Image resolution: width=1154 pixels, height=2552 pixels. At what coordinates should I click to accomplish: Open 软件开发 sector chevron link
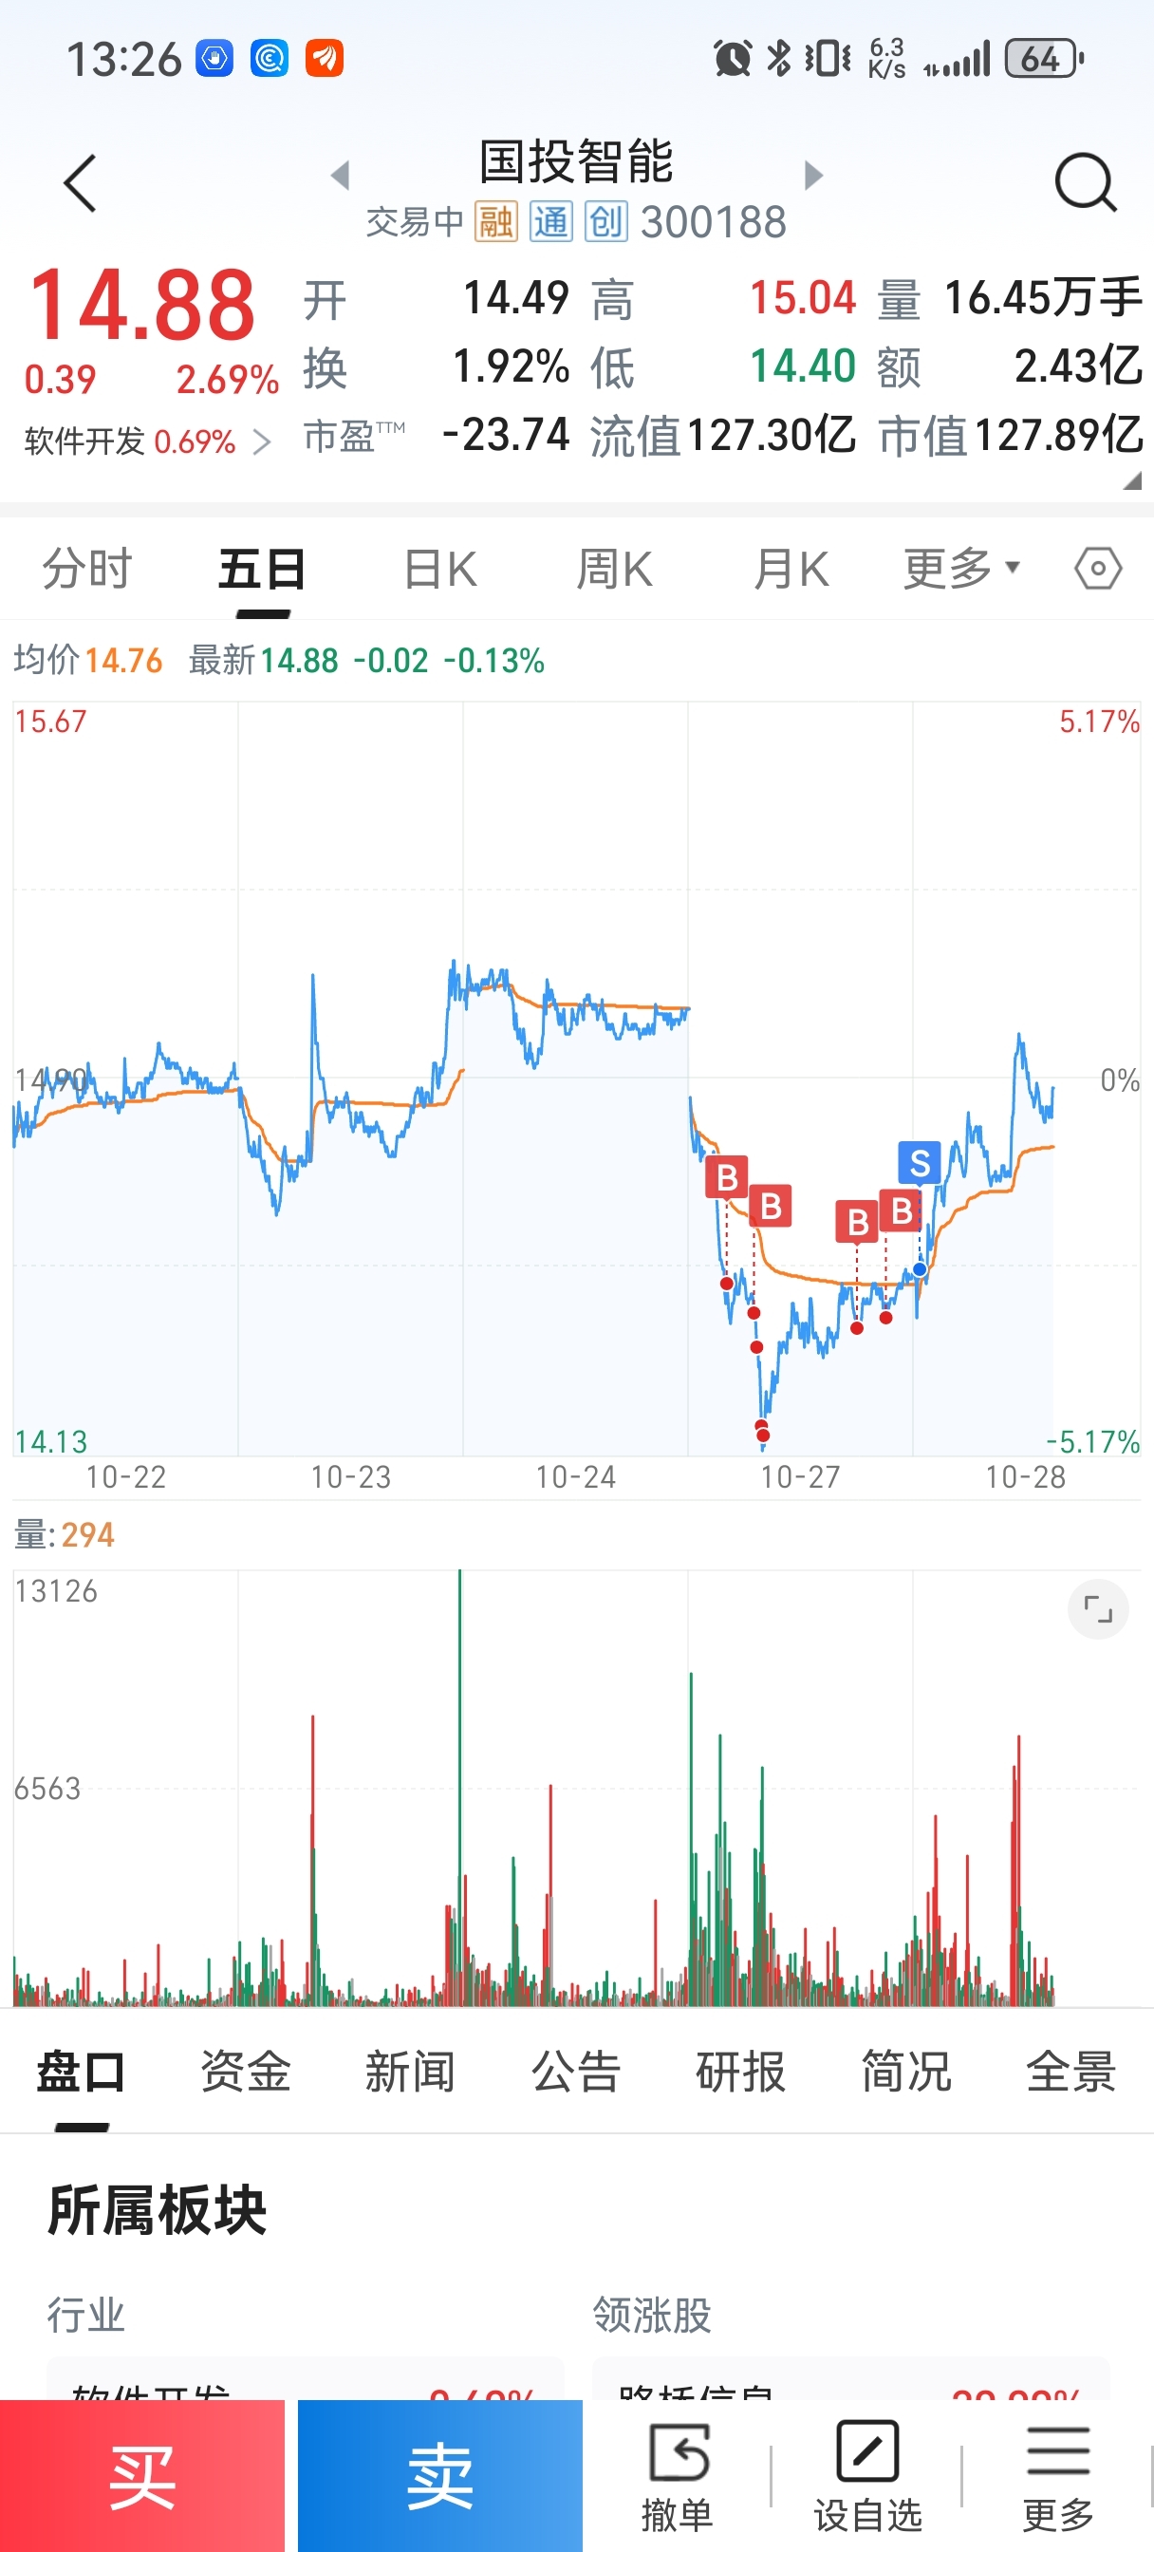point(262,441)
